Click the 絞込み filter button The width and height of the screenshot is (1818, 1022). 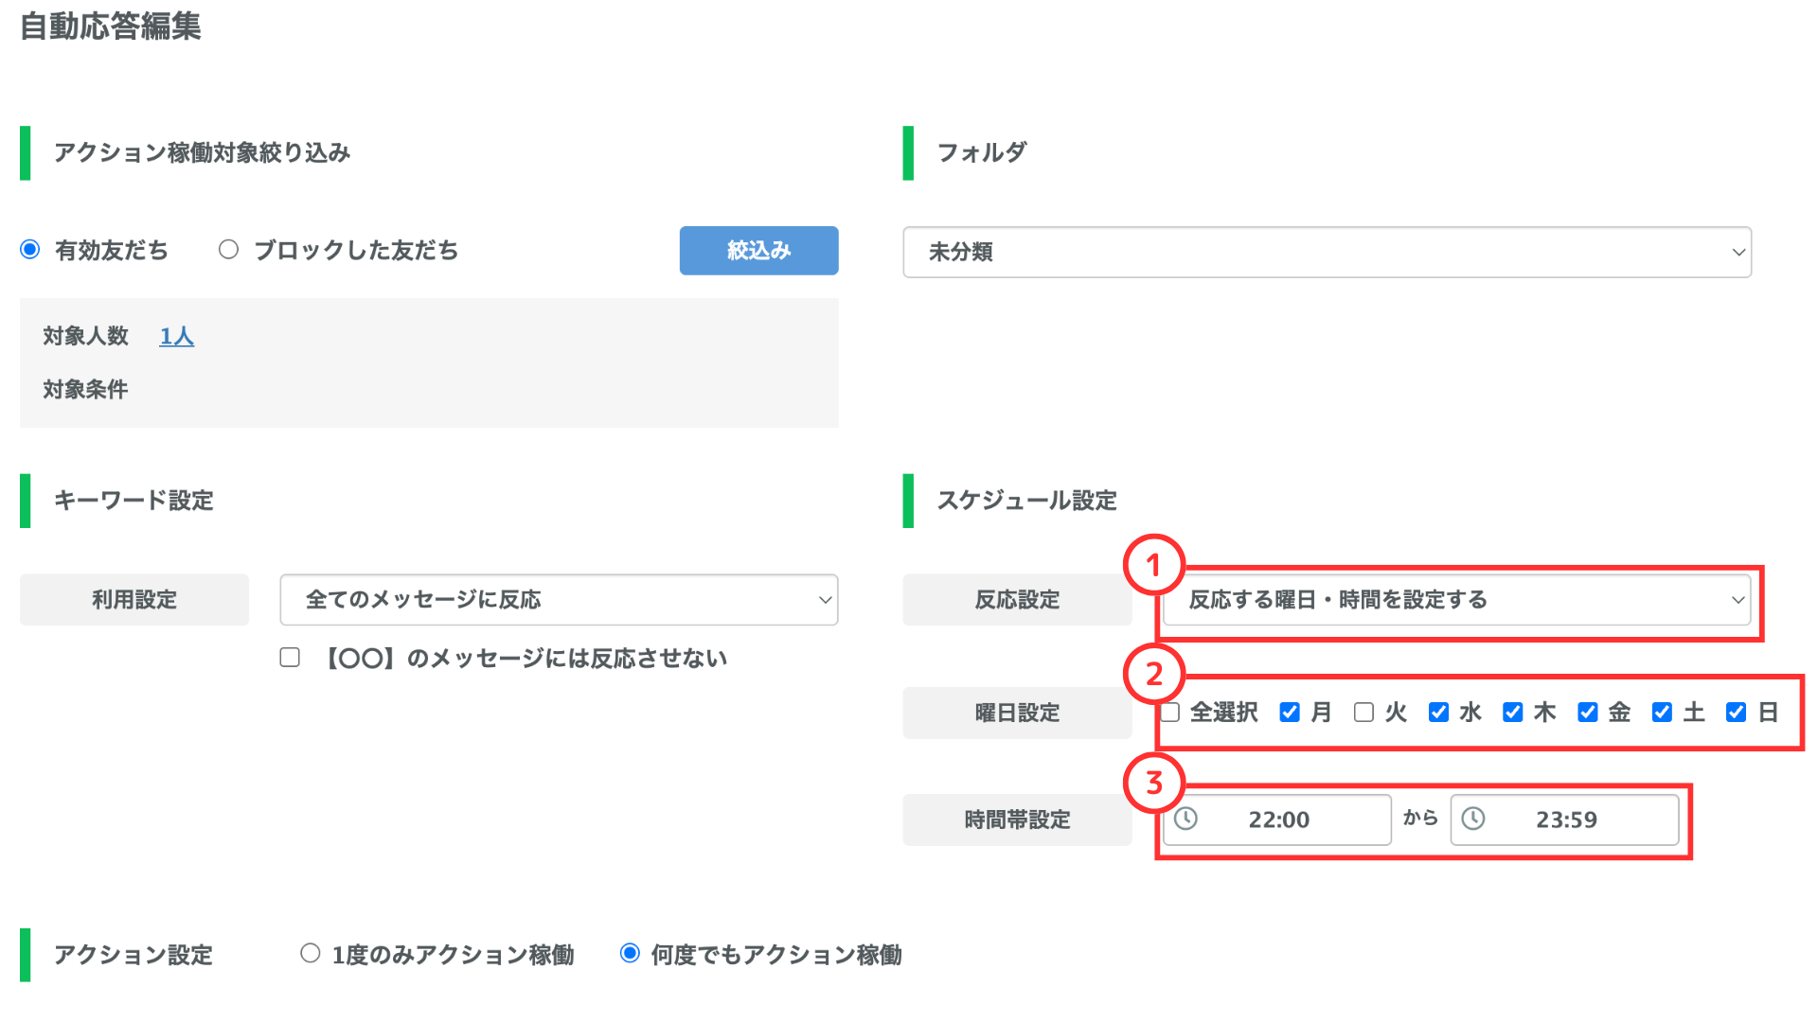pos(757,250)
